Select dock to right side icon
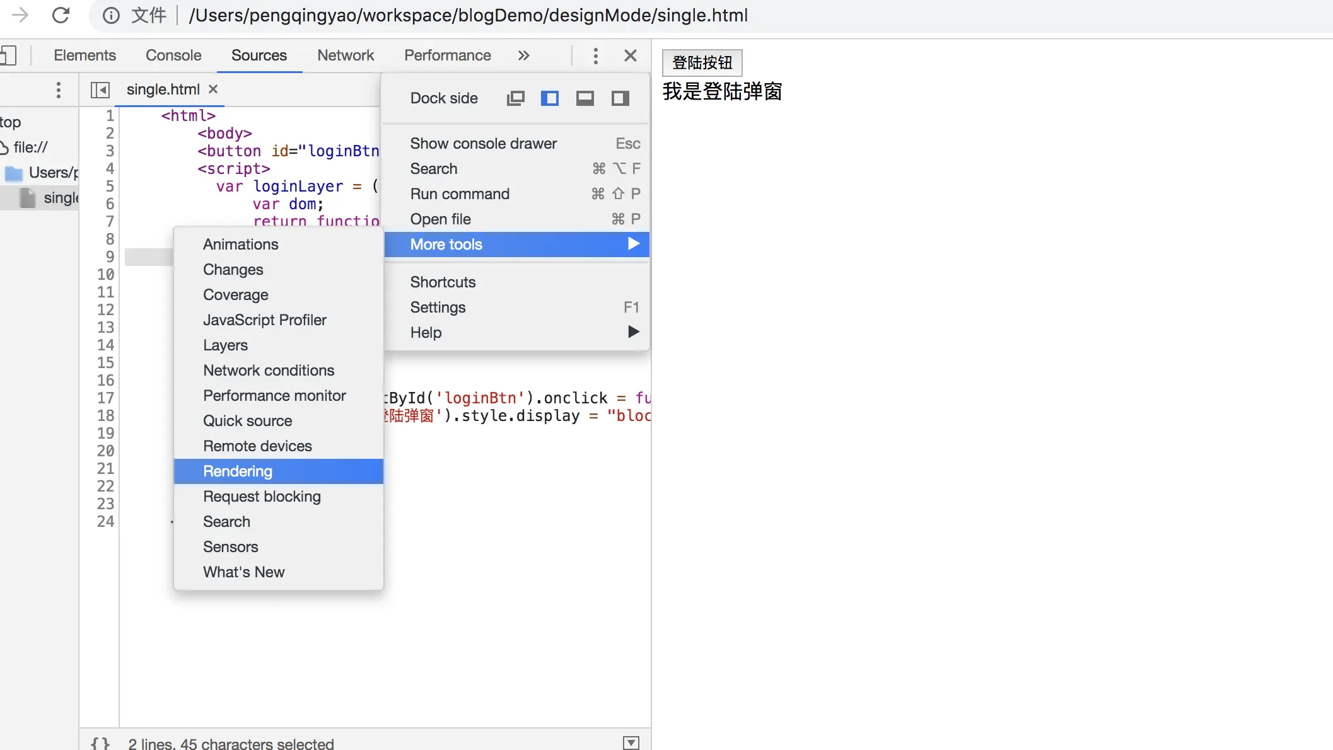The width and height of the screenshot is (1333, 750). pyautogui.click(x=620, y=98)
